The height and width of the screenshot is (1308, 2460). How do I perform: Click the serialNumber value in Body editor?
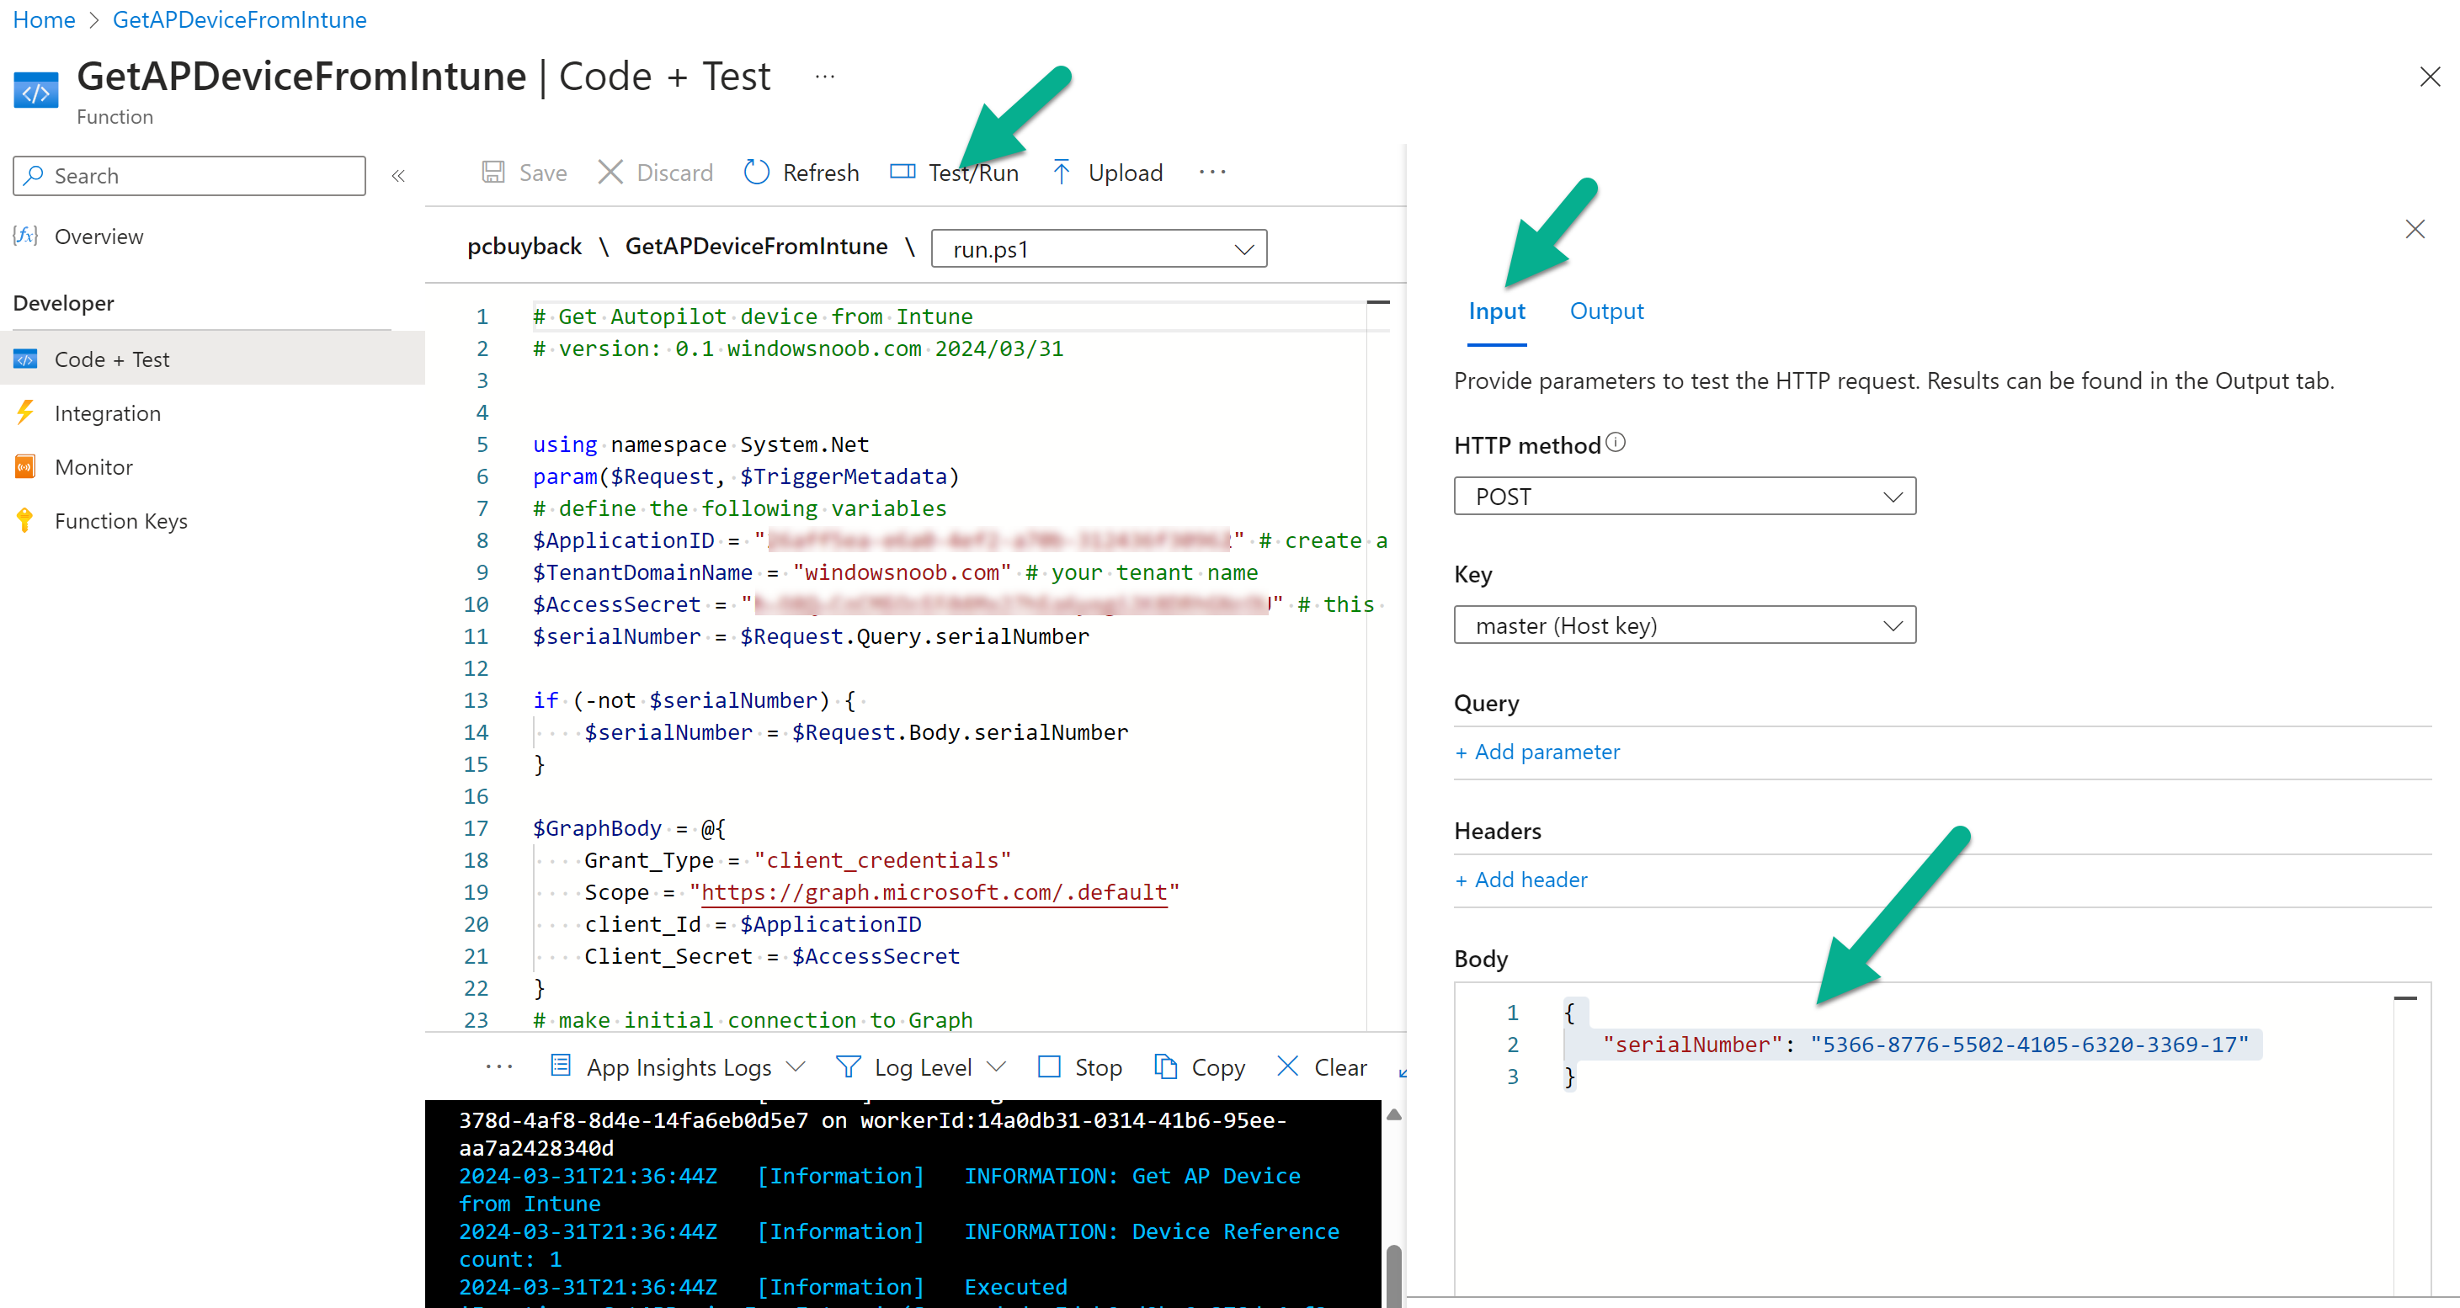pyautogui.click(x=2029, y=1045)
